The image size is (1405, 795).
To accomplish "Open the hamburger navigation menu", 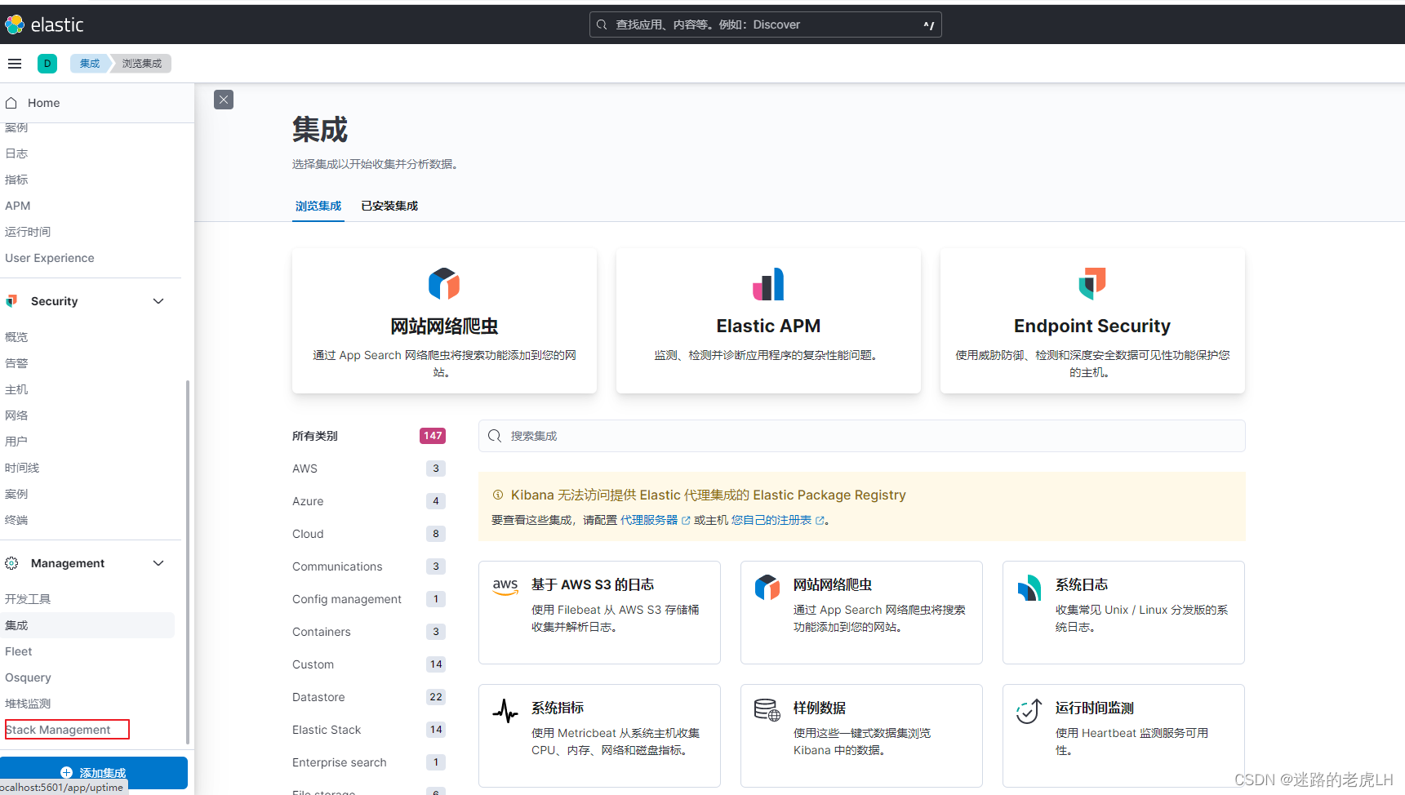I will point(14,63).
